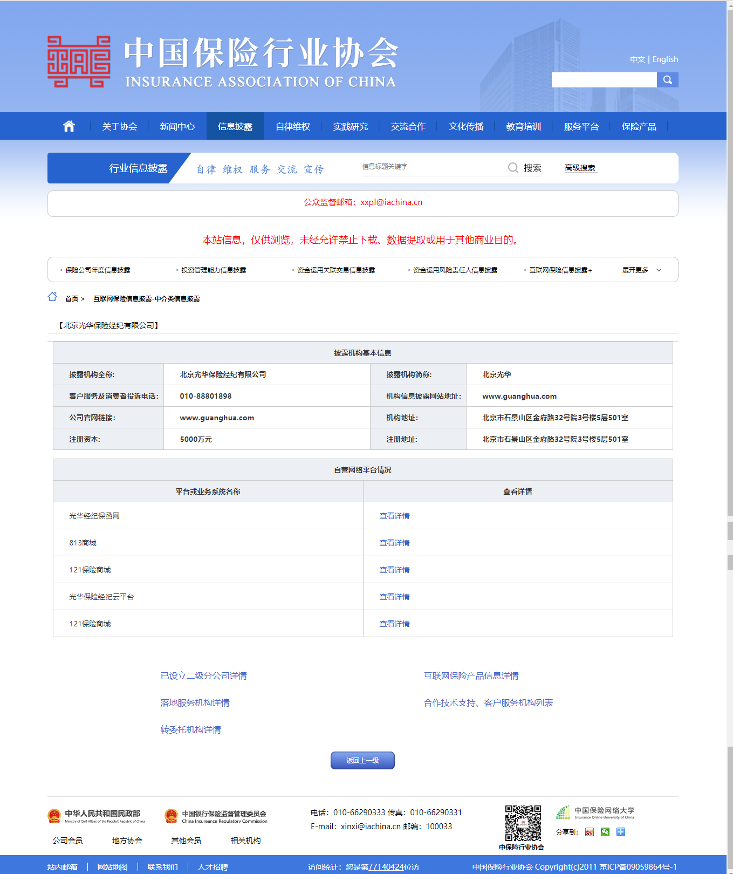Open 人才招聘 in footer bar

point(213,867)
